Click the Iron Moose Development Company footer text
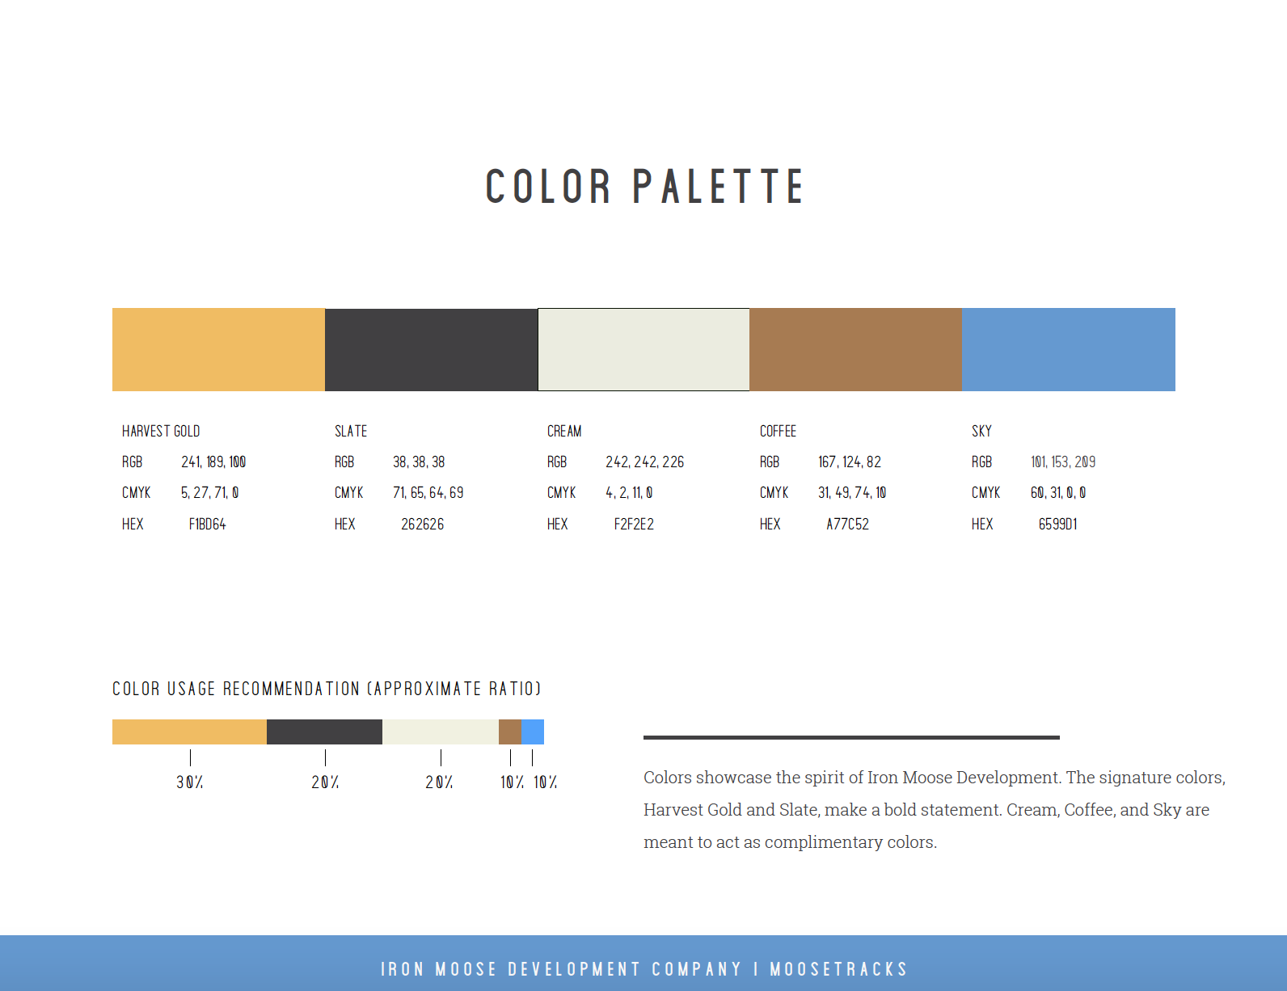 (644, 968)
